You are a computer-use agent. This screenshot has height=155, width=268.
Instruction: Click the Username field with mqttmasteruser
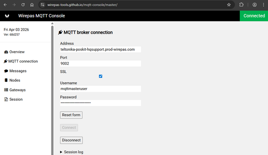(x=100, y=89)
